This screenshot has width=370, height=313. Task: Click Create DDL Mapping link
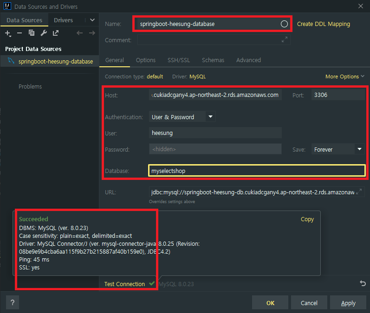pyautogui.click(x=323, y=24)
